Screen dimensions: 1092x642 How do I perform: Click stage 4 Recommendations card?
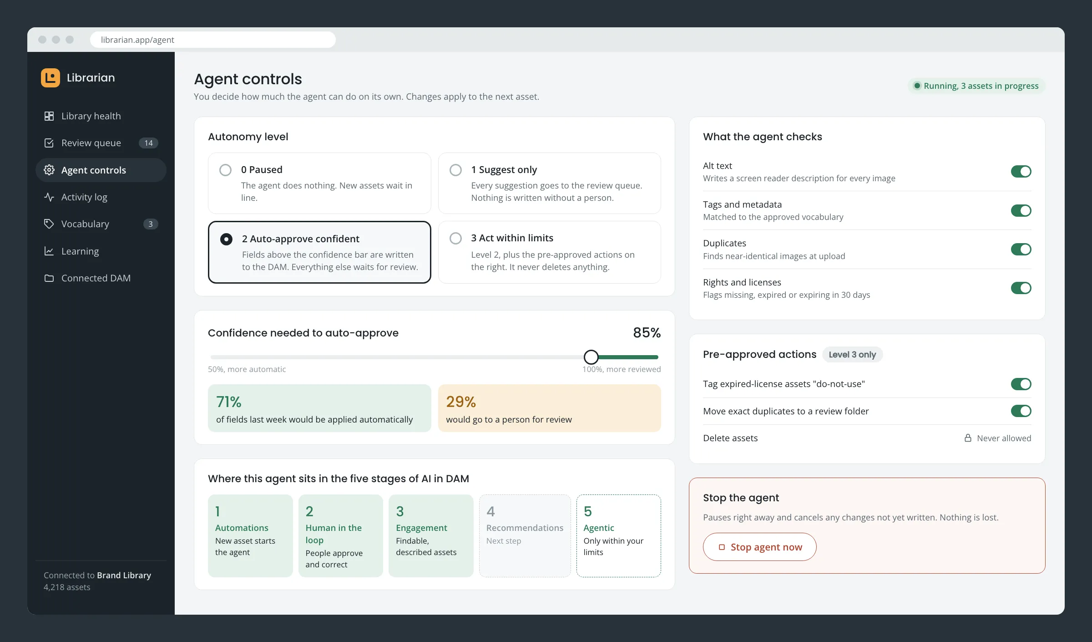[x=525, y=536]
